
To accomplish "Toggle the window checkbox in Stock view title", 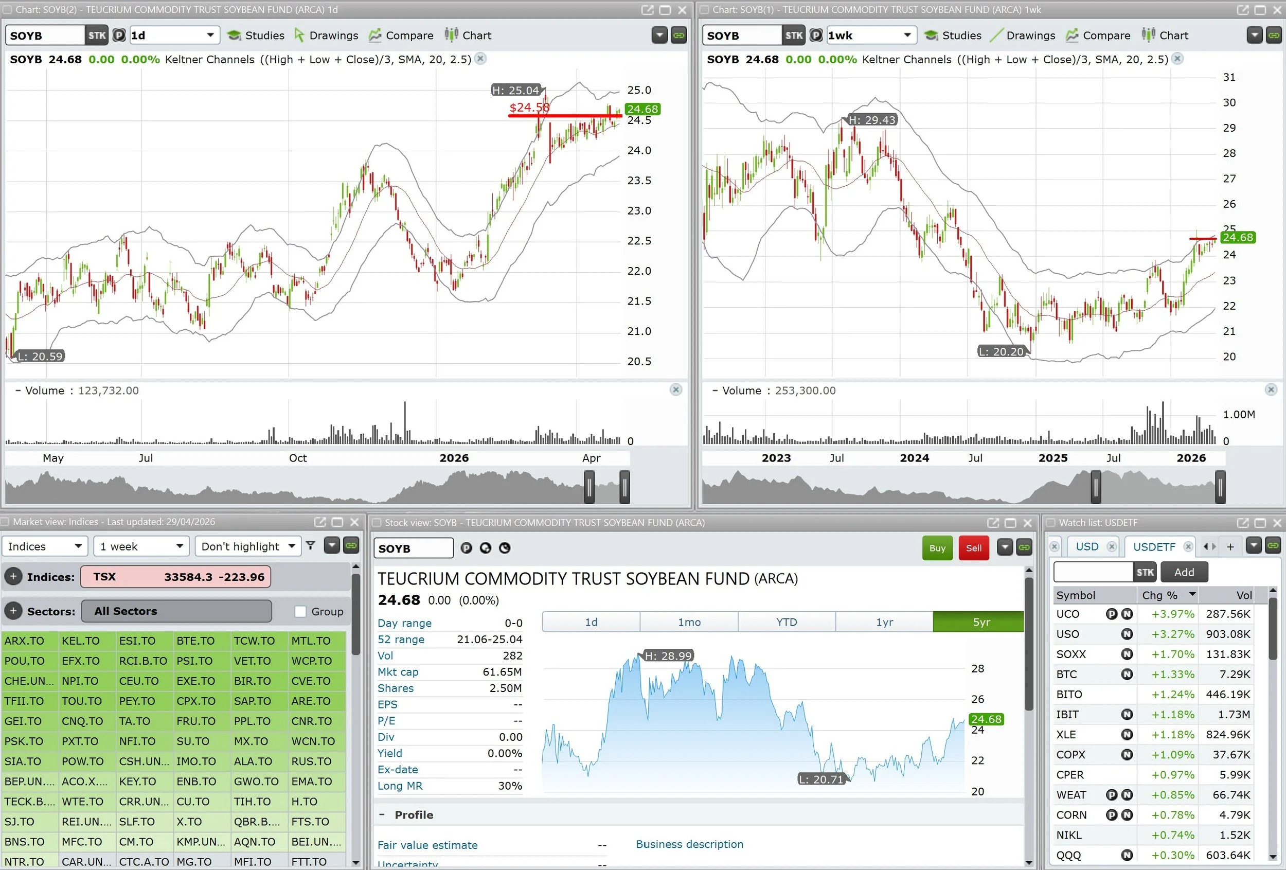I will click(x=377, y=522).
